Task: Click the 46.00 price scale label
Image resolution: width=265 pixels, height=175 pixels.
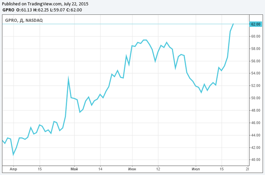Action: click(255, 123)
